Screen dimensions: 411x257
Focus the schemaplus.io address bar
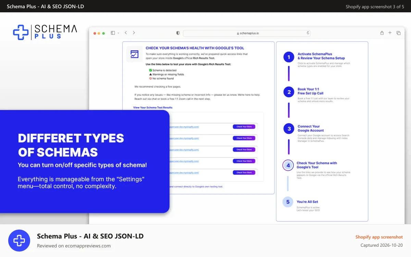pyautogui.click(x=247, y=33)
